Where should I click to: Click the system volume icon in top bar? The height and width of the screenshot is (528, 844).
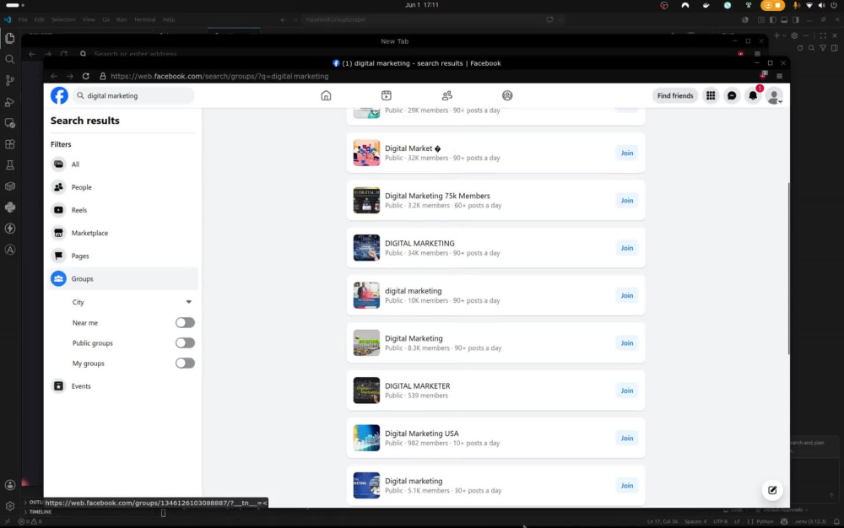click(x=821, y=5)
